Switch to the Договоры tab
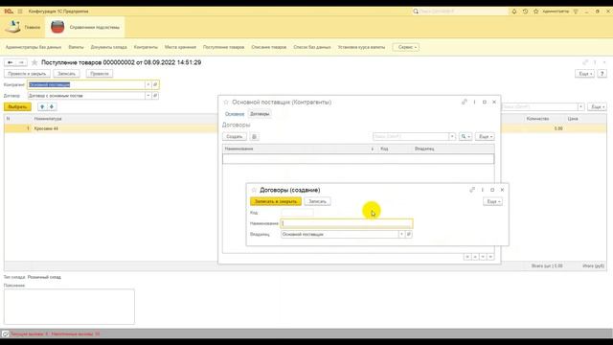The image size is (613, 345). (x=260, y=114)
